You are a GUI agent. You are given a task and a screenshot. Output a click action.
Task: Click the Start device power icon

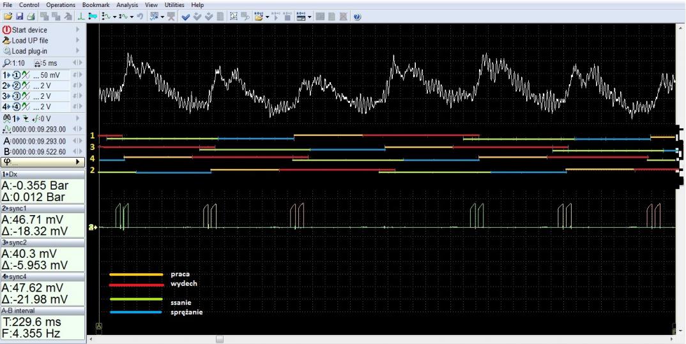pos(6,30)
